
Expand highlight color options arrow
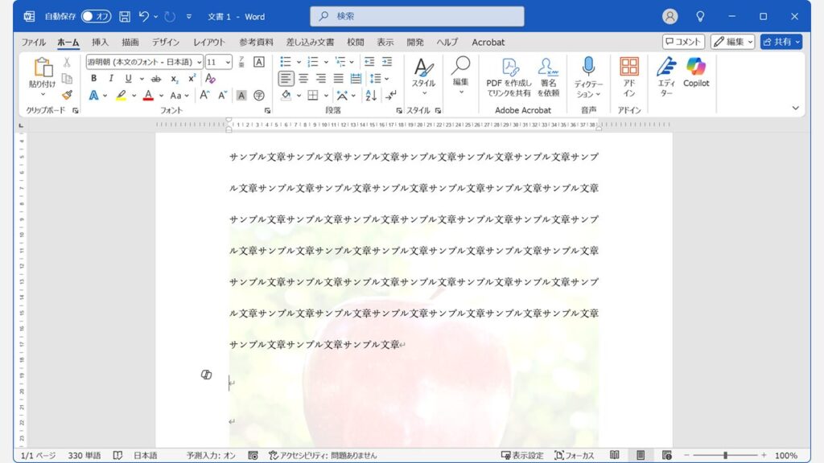pyautogui.click(x=134, y=96)
